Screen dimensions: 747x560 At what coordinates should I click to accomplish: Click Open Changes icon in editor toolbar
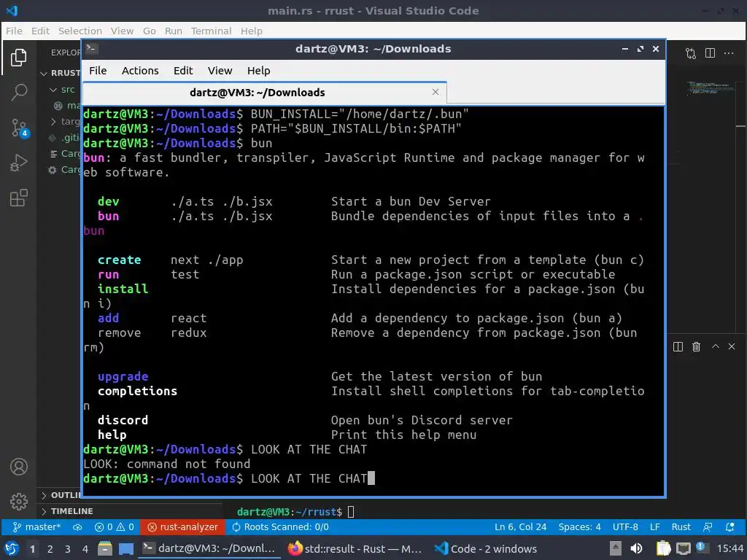pyautogui.click(x=691, y=53)
